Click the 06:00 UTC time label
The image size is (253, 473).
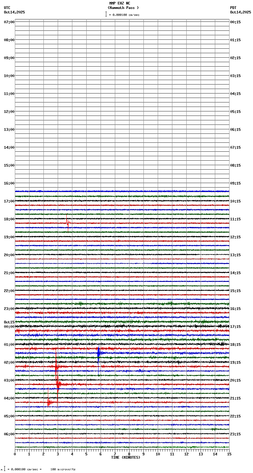(9, 434)
